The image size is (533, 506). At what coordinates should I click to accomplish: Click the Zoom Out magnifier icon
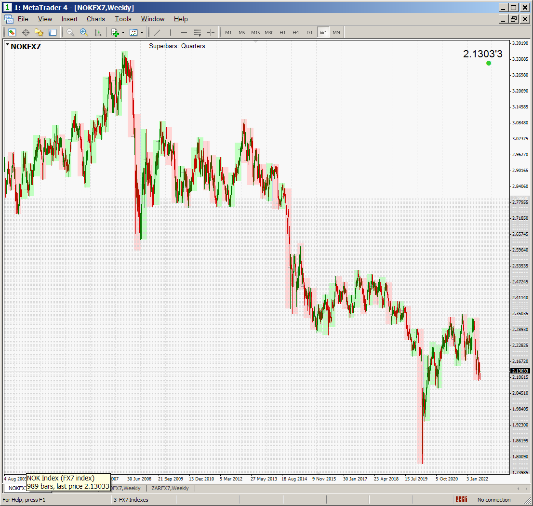tap(70, 32)
